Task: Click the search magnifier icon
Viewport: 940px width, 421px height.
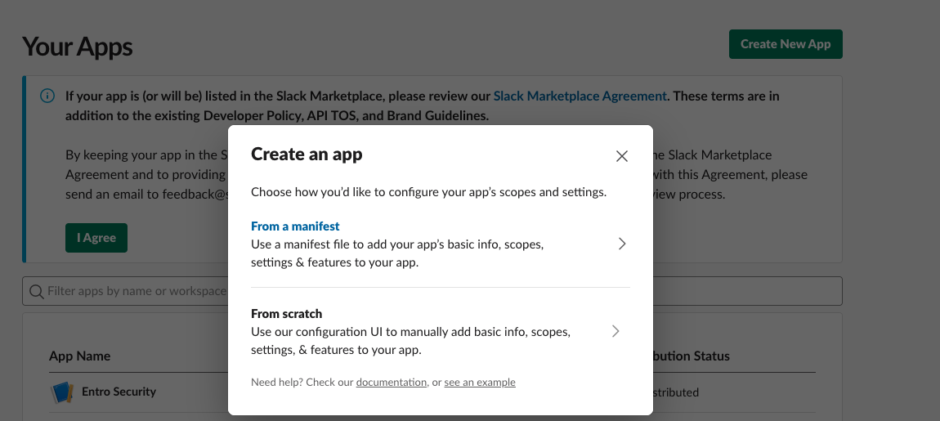Action: coord(36,292)
